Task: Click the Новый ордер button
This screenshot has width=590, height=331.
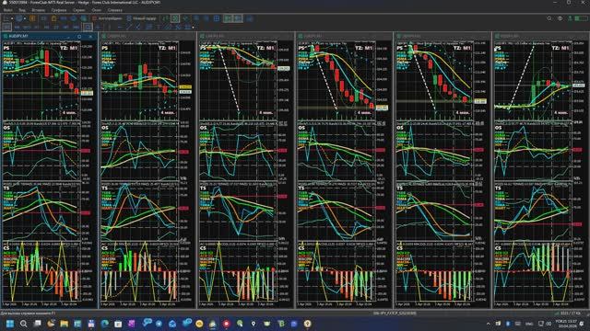Action: click(141, 18)
